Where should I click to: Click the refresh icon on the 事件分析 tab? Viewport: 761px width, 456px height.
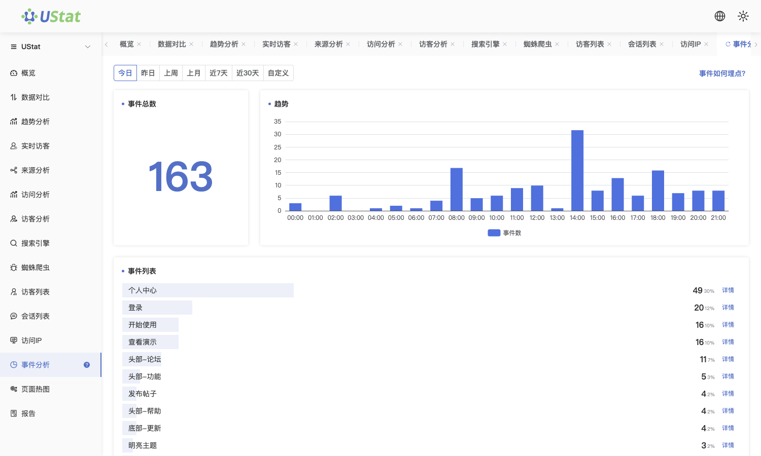[728, 44]
